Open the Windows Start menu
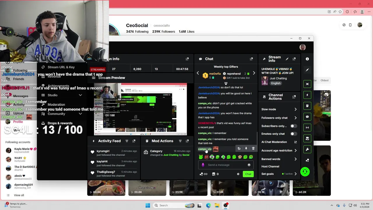 click(x=148, y=205)
